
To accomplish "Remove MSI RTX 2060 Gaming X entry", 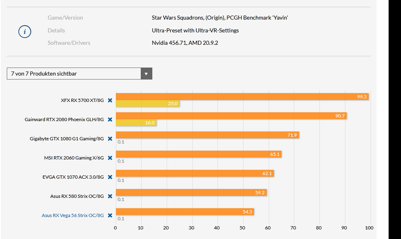I will [x=110, y=157].
